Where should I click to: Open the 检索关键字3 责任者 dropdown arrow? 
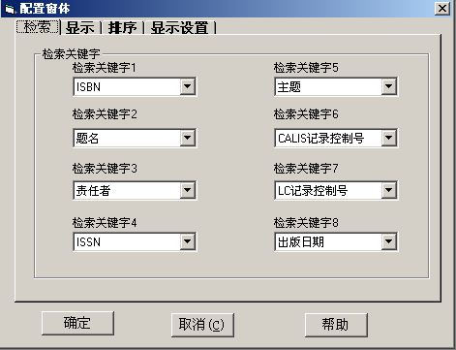click(188, 190)
